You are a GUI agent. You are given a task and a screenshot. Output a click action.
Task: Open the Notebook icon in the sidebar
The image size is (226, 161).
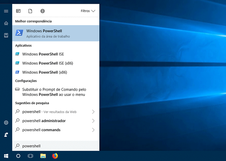pyautogui.click(x=6, y=35)
